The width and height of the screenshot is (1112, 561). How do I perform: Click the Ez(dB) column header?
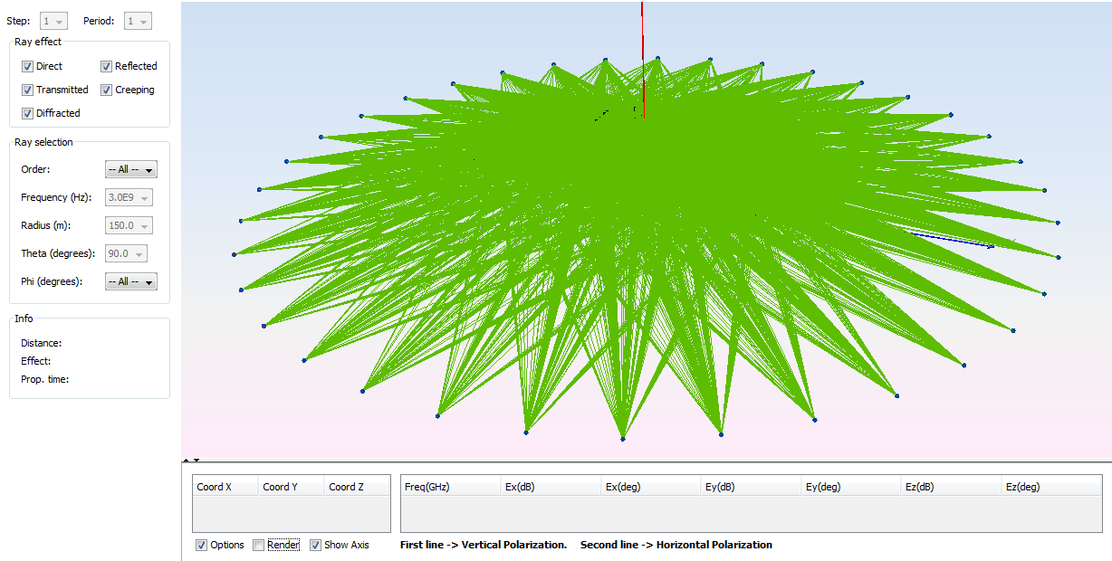coord(951,487)
